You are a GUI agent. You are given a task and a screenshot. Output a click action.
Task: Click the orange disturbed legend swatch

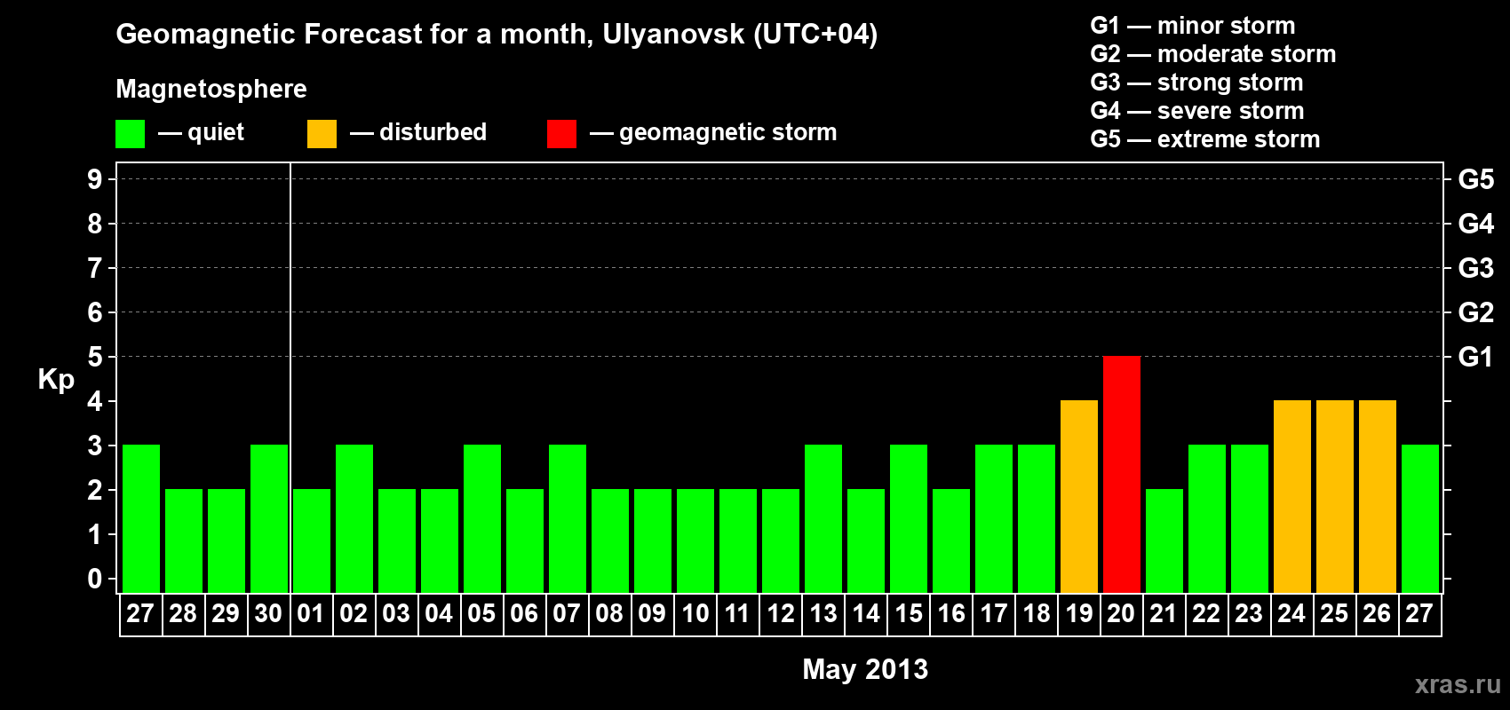coord(322,134)
